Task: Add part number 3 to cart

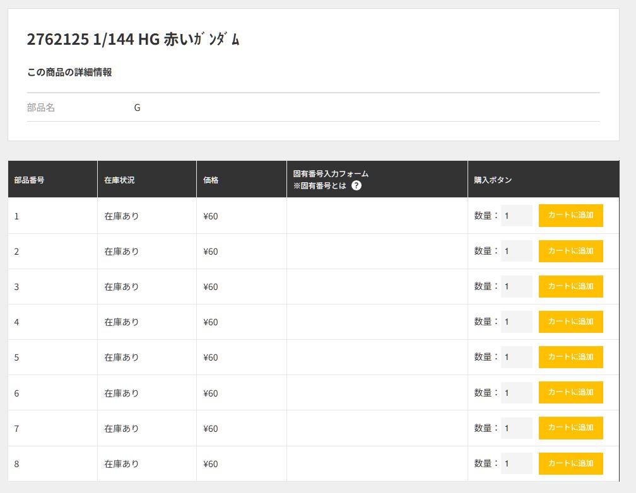Action: coord(570,286)
